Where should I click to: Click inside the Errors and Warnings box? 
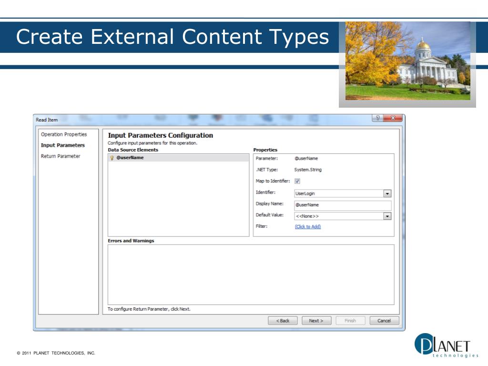(x=251, y=274)
